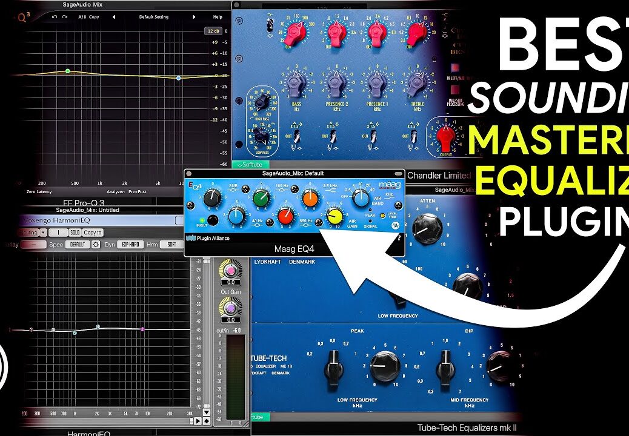
Task: Click the out/in level meter in HarmoniEQ
Action: click(x=235, y=377)
